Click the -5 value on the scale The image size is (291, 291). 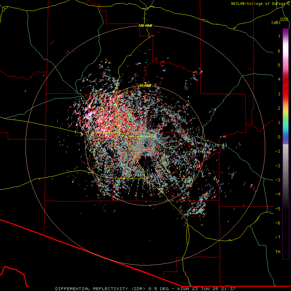[278, 209]
